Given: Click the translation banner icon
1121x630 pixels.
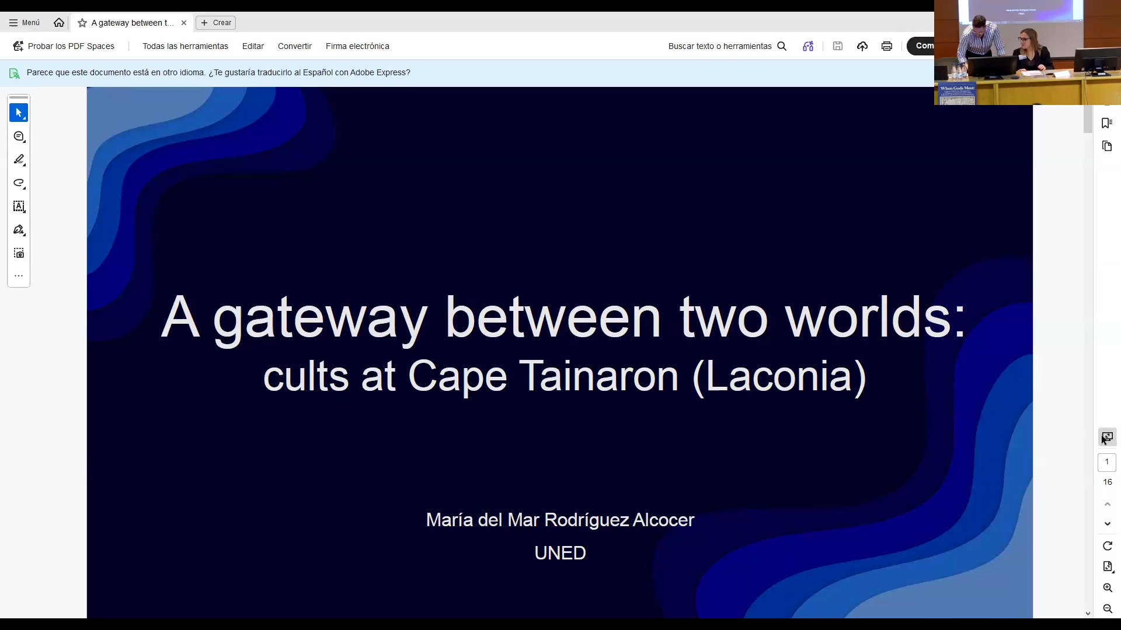Looking at the screenshot, I should pyautogui.click(x=15, y=73).
